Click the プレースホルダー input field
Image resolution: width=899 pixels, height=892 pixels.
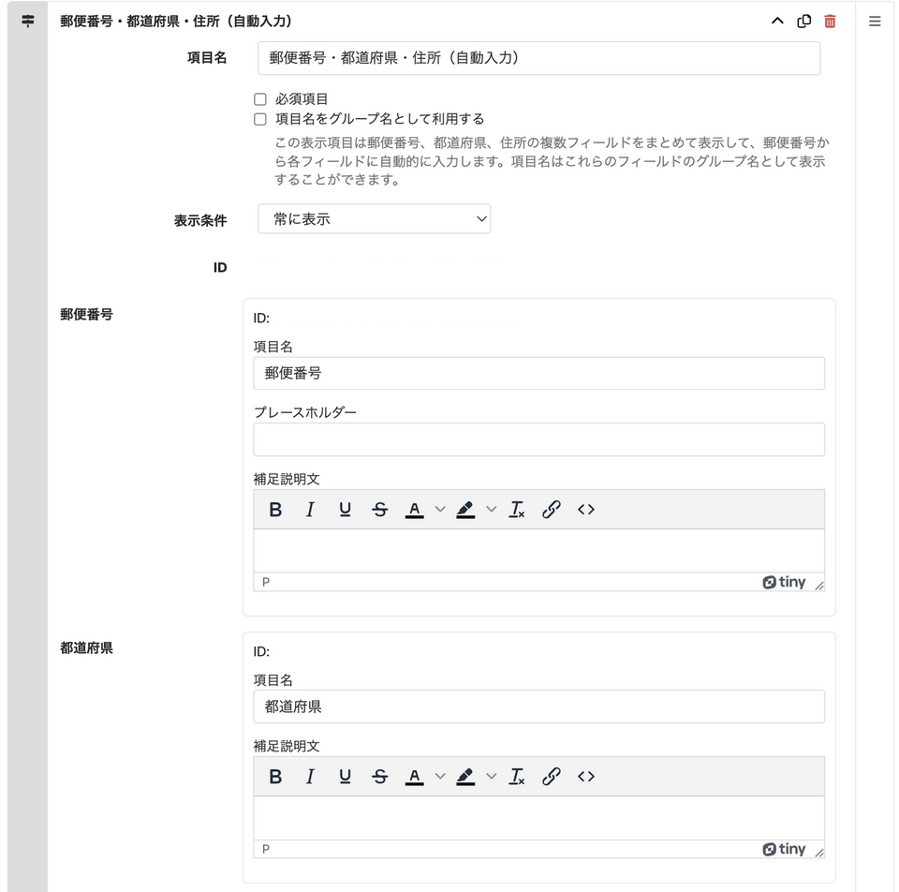pyautogui.click(x=538, y=439)
